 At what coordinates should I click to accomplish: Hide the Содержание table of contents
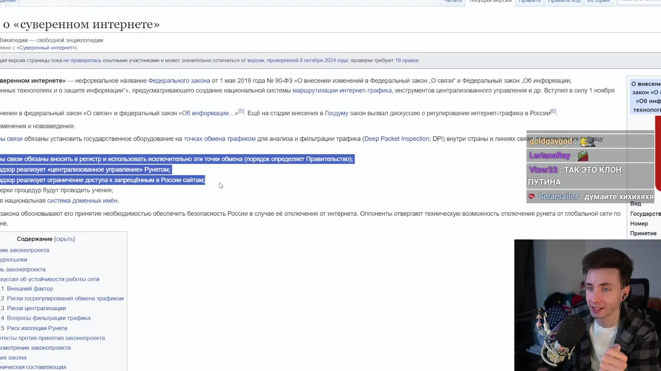tap(65, 239)
